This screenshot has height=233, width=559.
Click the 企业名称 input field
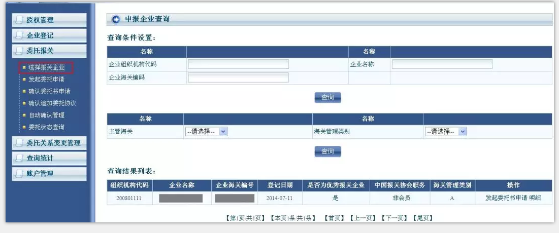point(442,64)
